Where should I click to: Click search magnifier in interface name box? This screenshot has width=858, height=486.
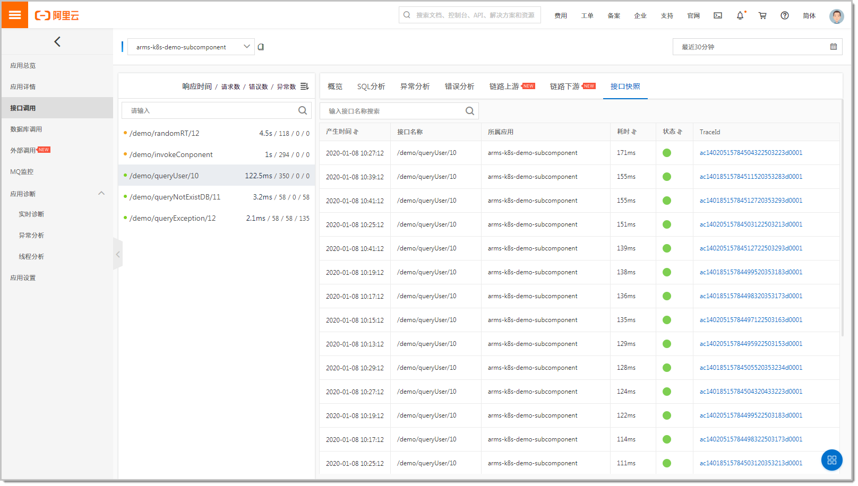470,111
